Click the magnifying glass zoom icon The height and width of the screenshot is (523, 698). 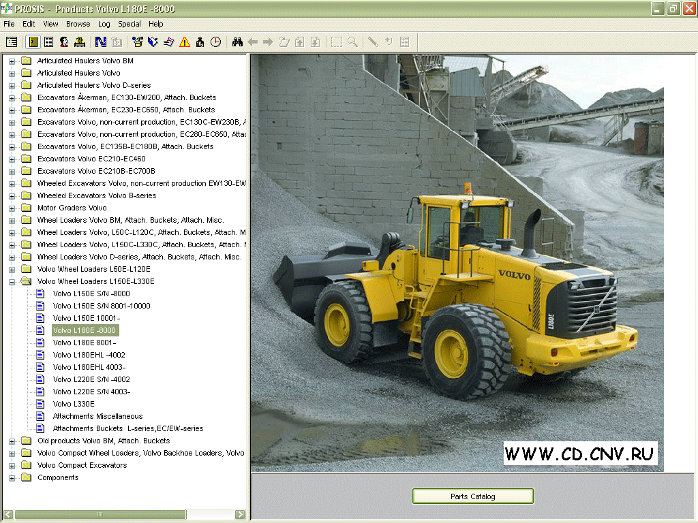pos(352,42)
